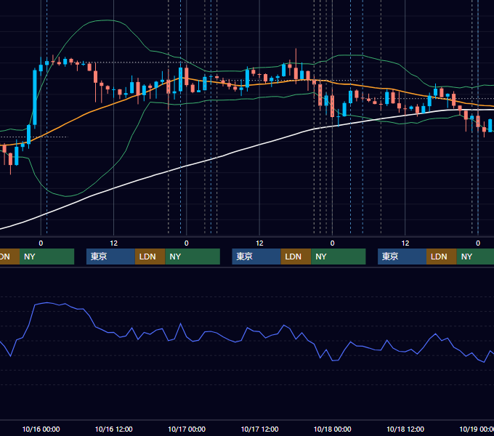Click the tall-wick candle at the 10/17 high
This screenshot has width=494, height=436.
(x=296, y=66)
